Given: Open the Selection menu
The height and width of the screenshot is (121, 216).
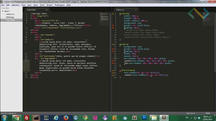Looking at the screenshot, I should click(16, 5).
